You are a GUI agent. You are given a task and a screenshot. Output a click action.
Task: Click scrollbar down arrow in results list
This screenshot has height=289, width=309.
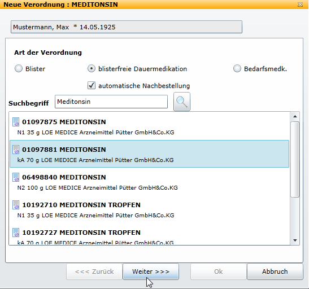pos(295,240)
